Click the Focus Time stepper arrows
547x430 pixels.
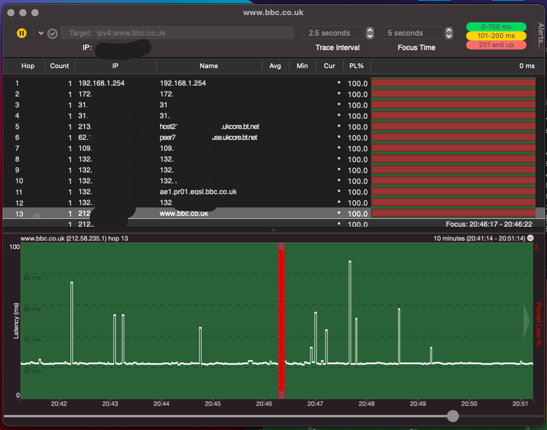pyautogui.click(x=448, y=33)
